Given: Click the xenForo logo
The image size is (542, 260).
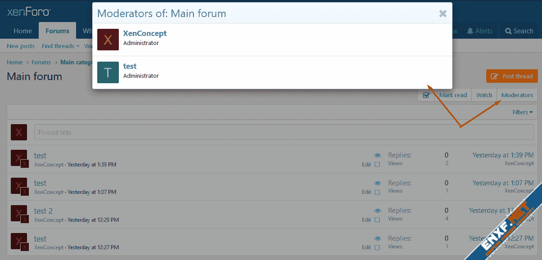Looking at the screenshot, I should [29, 12].
